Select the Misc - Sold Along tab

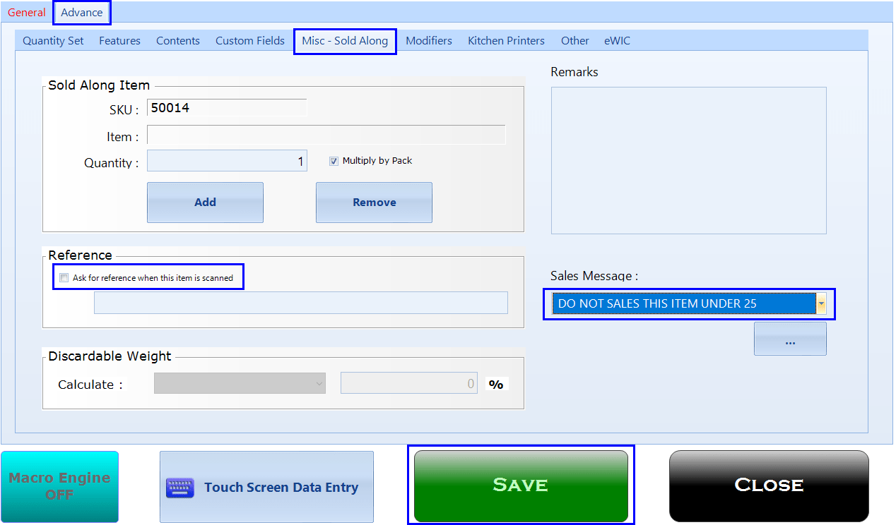click(x=345, y=41)
